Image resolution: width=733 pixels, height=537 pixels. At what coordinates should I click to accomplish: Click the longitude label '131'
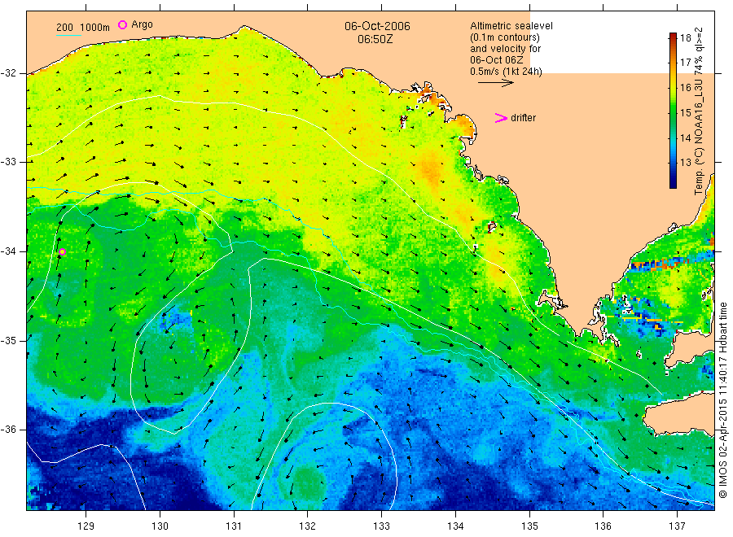tap(234, 526)
